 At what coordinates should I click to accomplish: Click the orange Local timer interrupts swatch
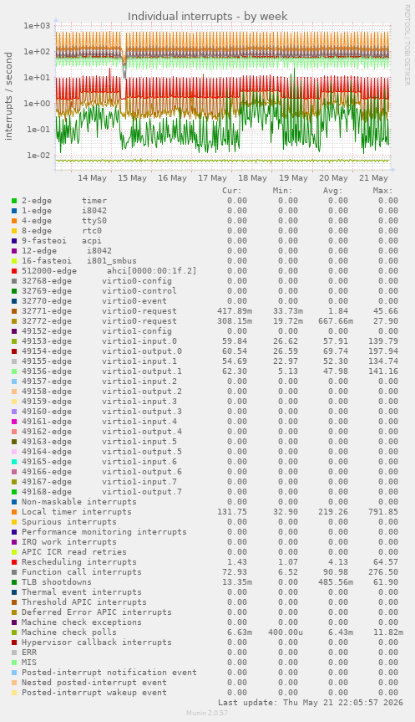tap(14, 511)
